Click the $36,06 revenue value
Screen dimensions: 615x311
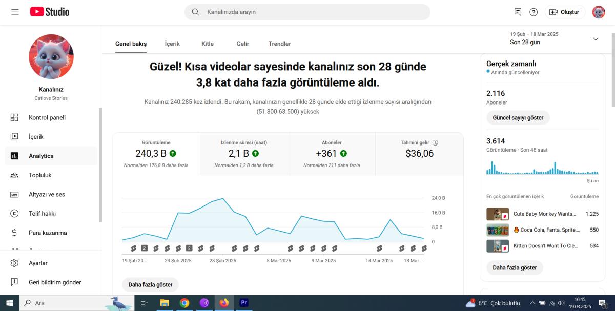coord(419,153)
